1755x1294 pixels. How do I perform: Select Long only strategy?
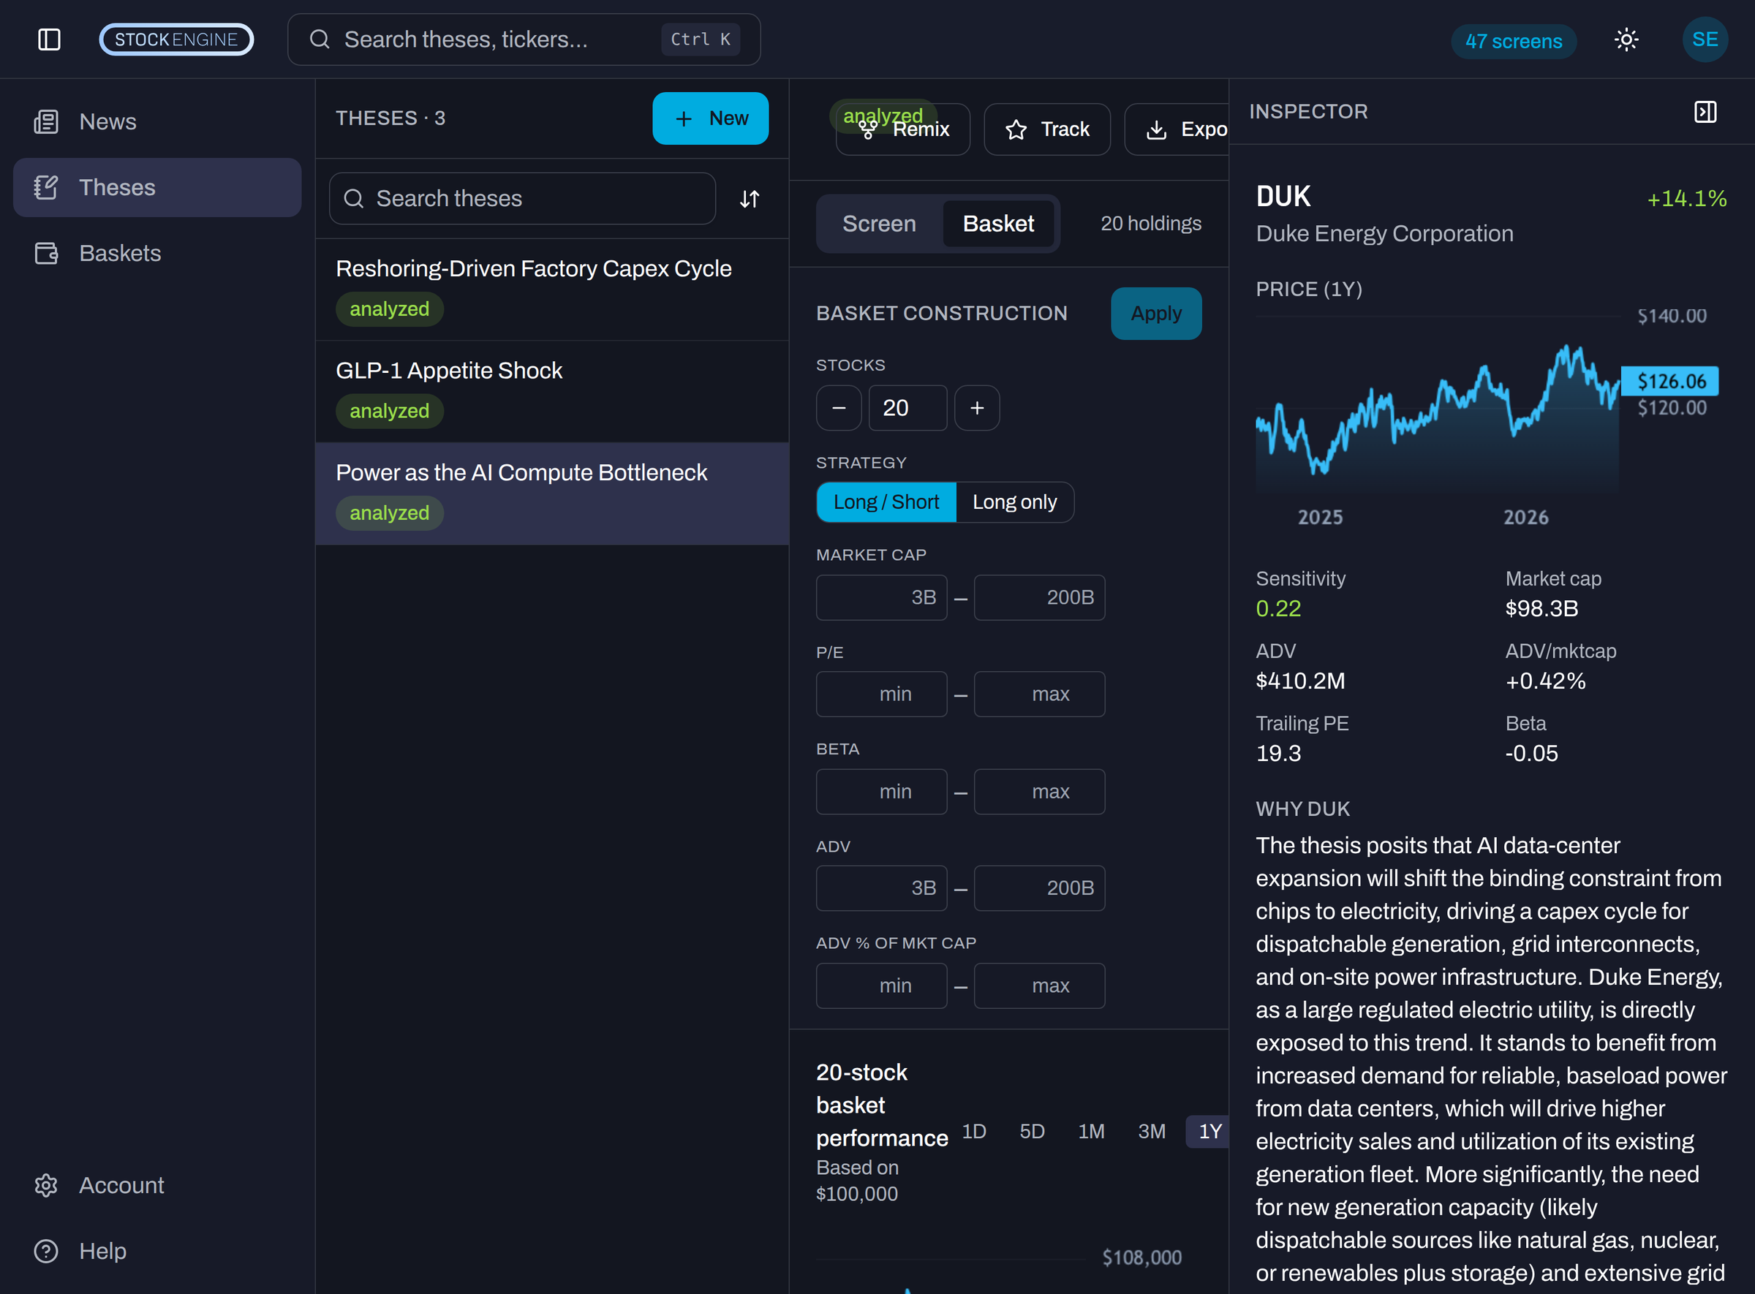coord(1015,502)
